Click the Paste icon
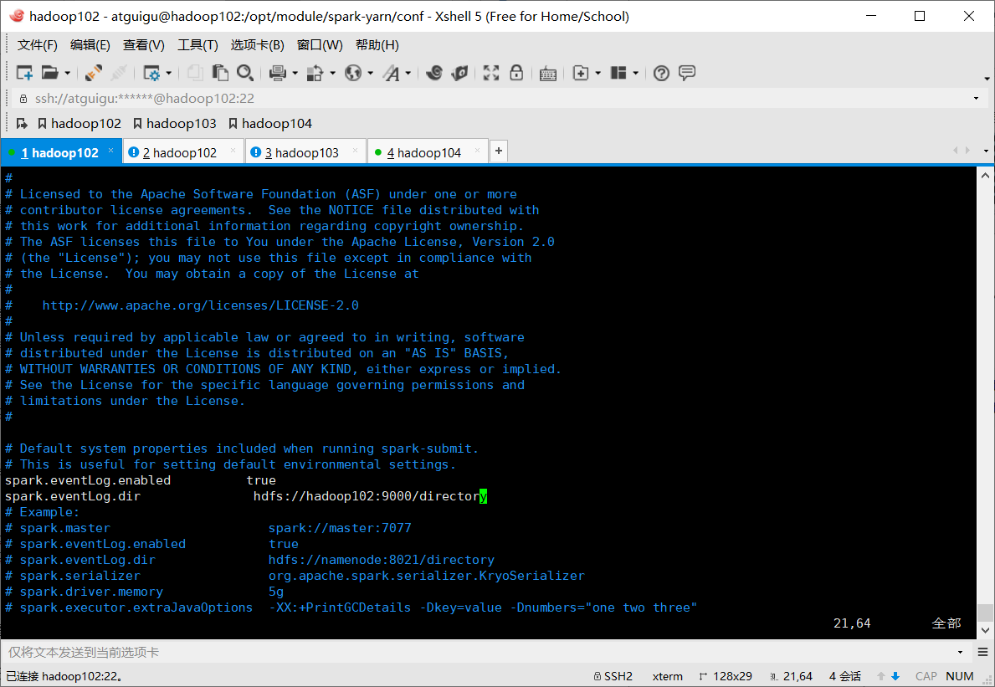This screenshot has width=995, height=687. click(x=220, y=73)
